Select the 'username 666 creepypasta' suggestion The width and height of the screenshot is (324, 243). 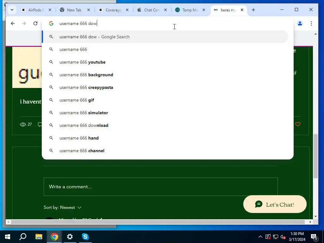165,87
